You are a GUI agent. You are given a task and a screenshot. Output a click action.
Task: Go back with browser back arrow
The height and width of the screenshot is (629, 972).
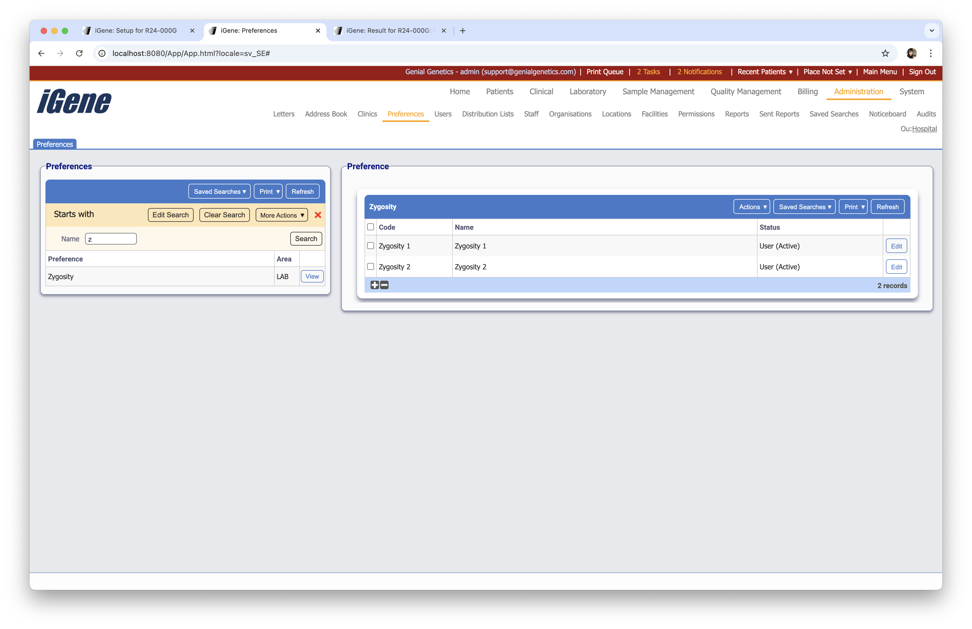pyautogui.click(x=41, y=53)
